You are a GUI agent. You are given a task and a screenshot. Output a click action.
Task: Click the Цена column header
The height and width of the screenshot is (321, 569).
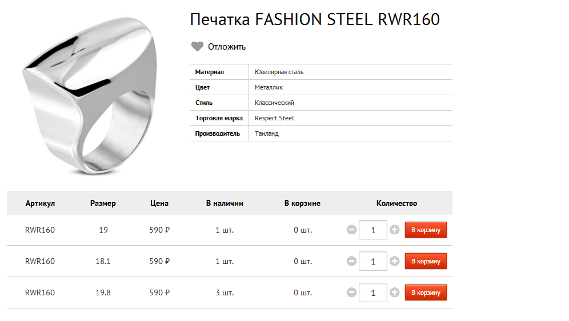(159, 203)
